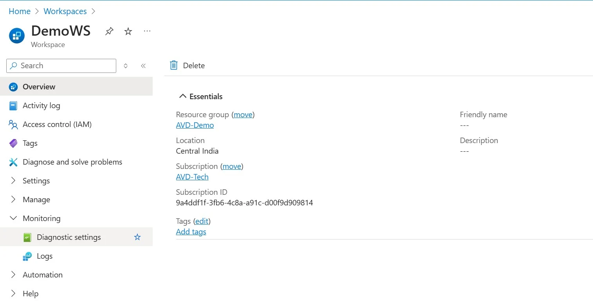
Task: Click the DemoWS workspace icon
Action: coord(16,36)
